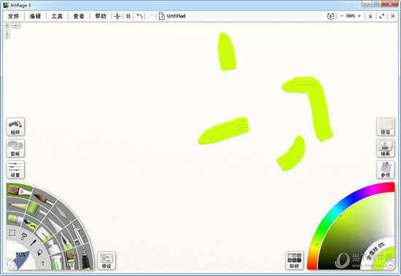The width and height of the screenshot is (401, 276).
Task: Open the Stickers (贴纸) panel button
Action: 15,127
